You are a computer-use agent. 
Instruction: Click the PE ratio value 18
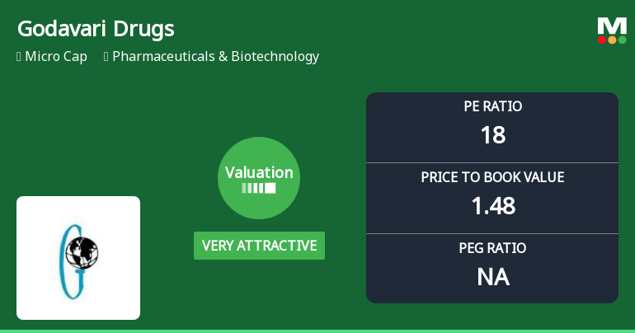pyautogui.click(x=492, y=135)
